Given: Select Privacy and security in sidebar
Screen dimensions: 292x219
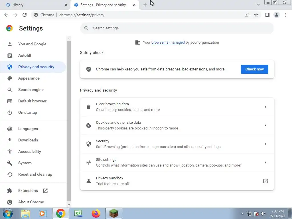Looking at the screenshot, I should click(x=33, y=67).
